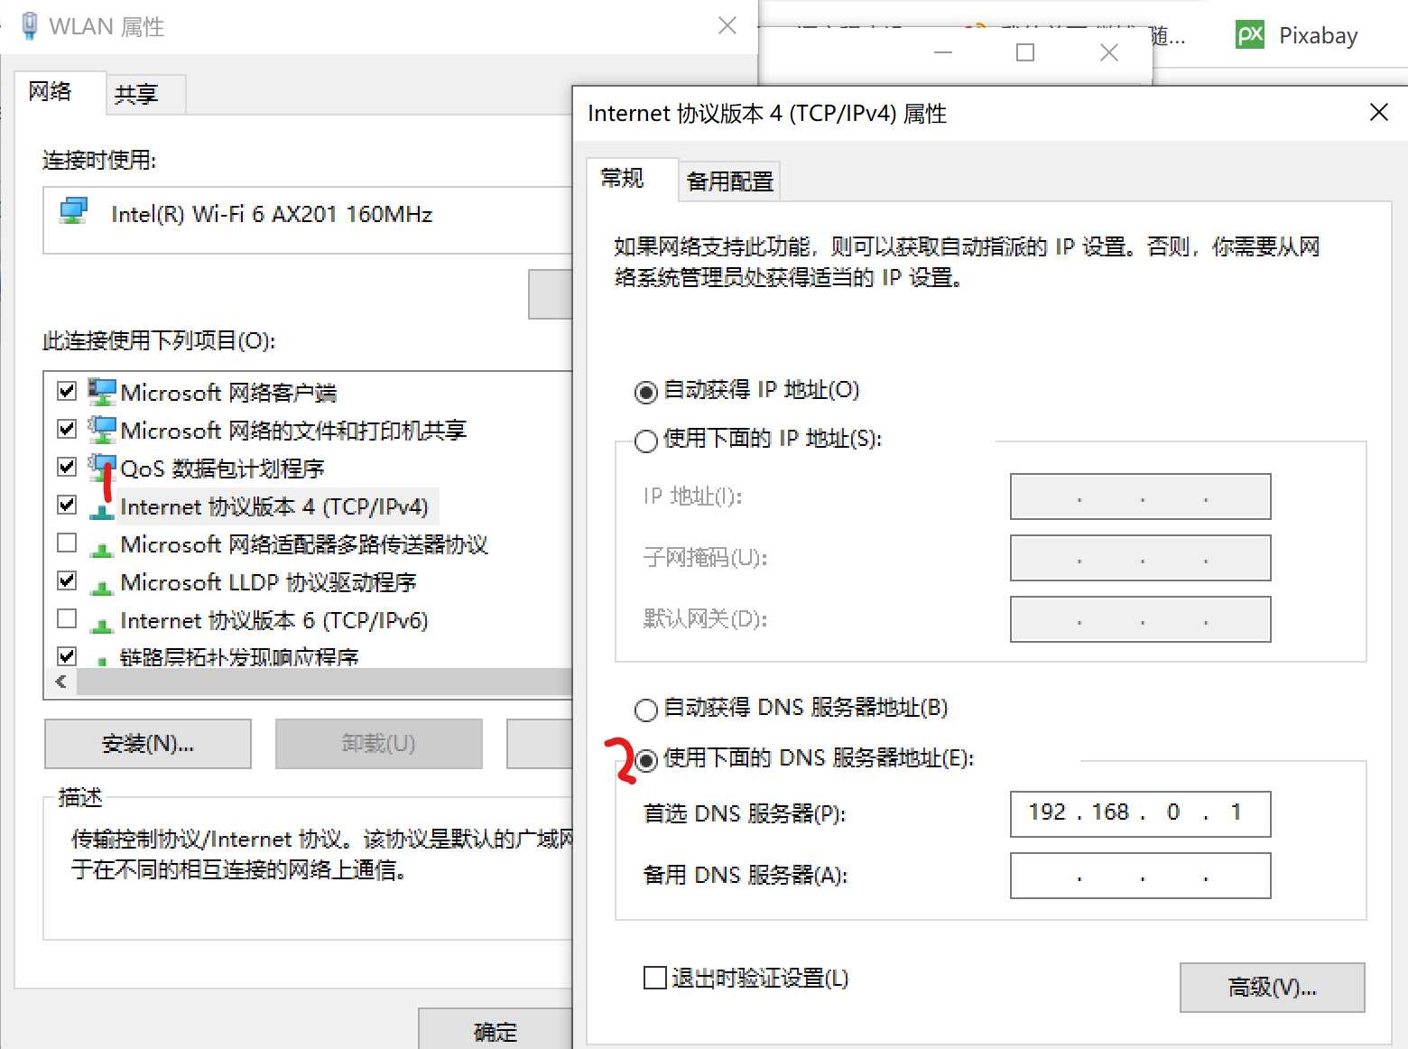Select Microsoft 网络适配器多路传送器协议 list row
The image size is (1408, 1049).
[x=304, y=544]
